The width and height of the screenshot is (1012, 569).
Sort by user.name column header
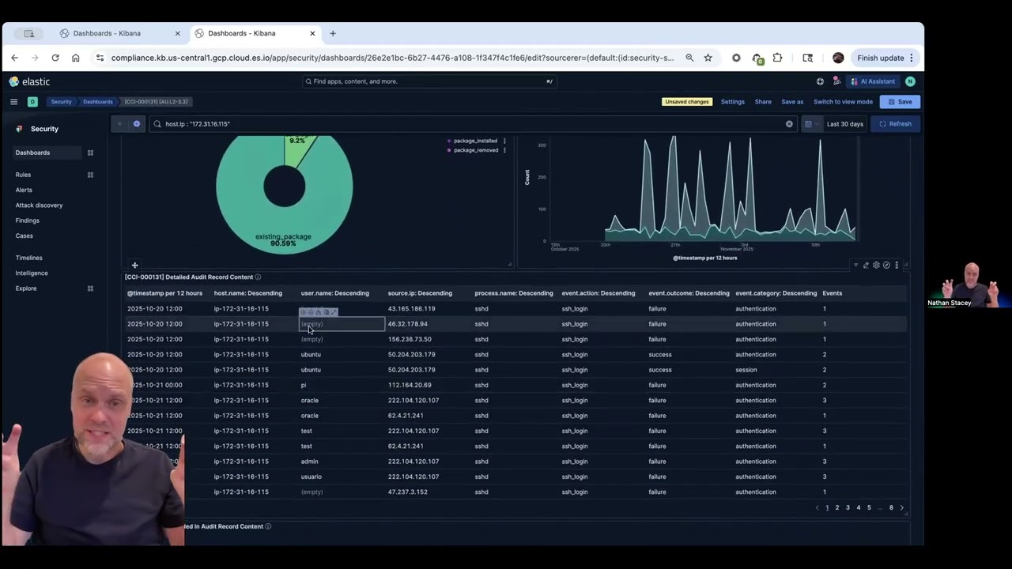[334, 293]
